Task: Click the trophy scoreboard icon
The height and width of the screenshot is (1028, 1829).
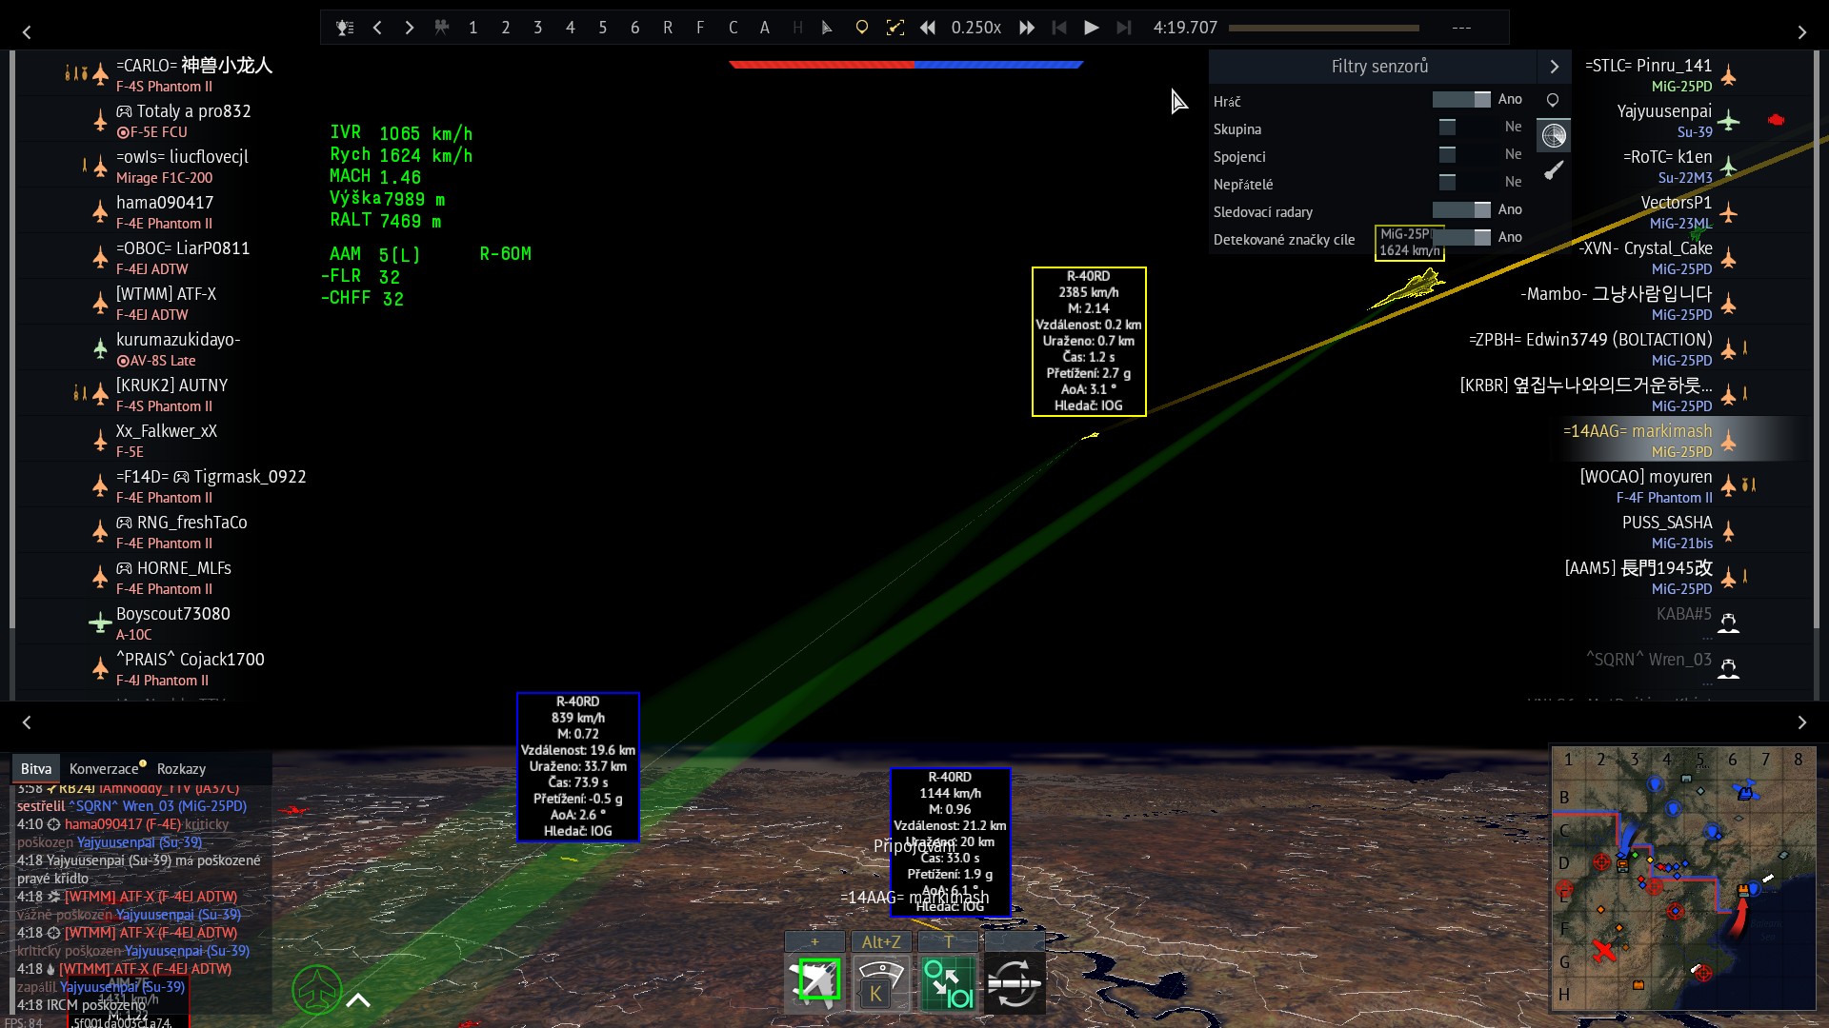Action: pos(345,28)
